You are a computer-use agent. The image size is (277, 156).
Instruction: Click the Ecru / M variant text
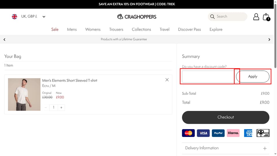pos(49,86)
